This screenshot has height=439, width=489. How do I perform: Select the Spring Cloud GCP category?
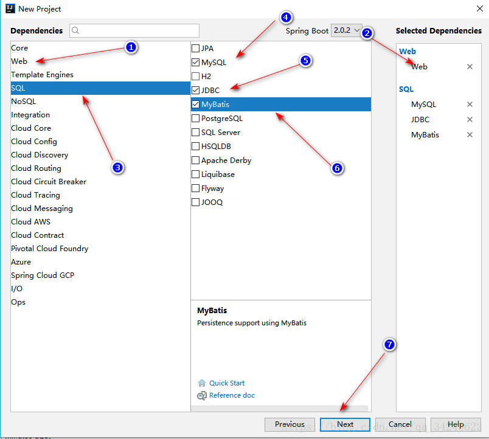click(100, 275)
